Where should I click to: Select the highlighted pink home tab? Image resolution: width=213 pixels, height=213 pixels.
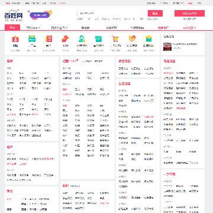[12, 28]
